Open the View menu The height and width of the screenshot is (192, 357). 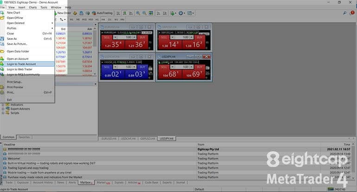(x=12, y=7)
